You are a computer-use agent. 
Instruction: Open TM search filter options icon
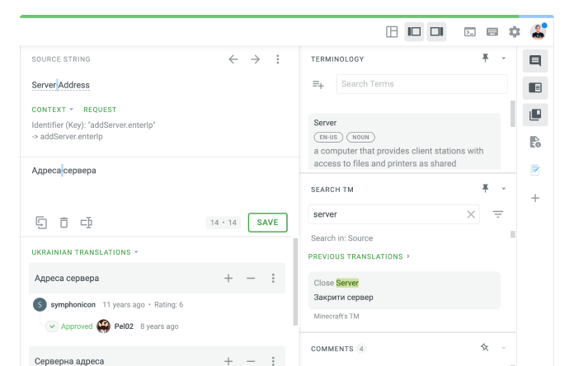pyautogui.click(x=498, y=214)
